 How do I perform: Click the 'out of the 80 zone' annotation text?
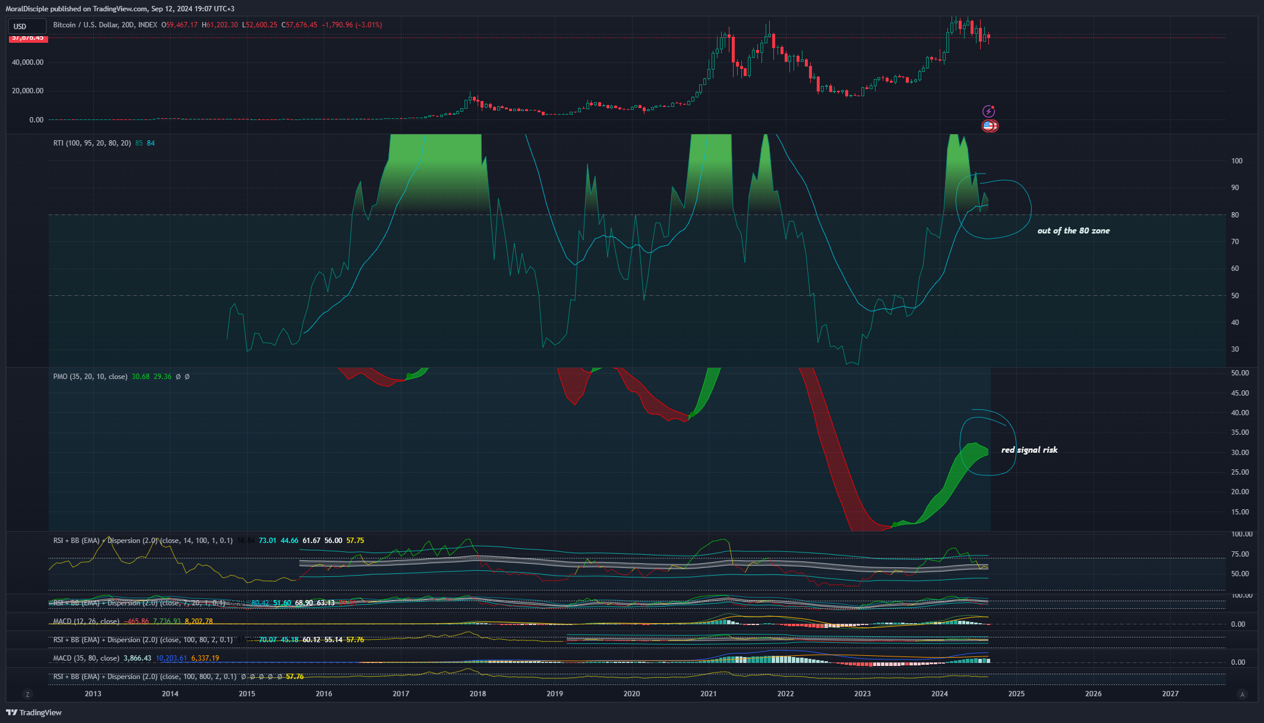click(1073, 231)
